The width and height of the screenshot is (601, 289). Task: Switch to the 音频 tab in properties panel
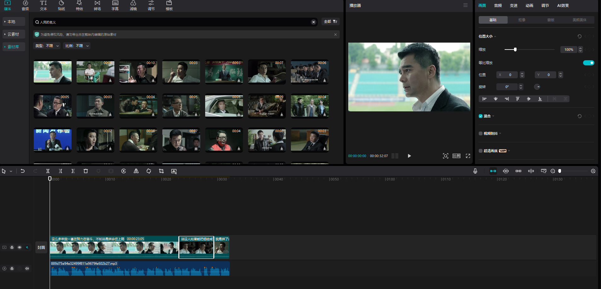pos(498,6)
